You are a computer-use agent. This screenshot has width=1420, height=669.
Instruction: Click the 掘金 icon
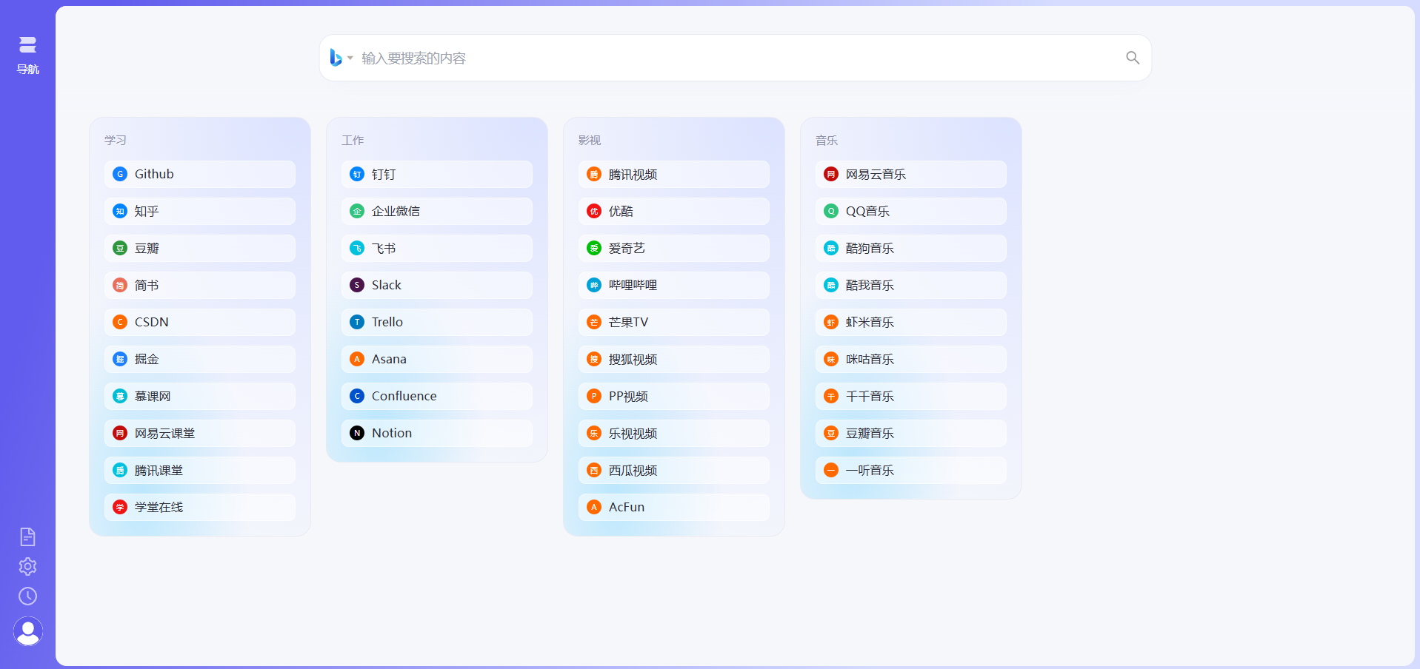tap(120, 359)
